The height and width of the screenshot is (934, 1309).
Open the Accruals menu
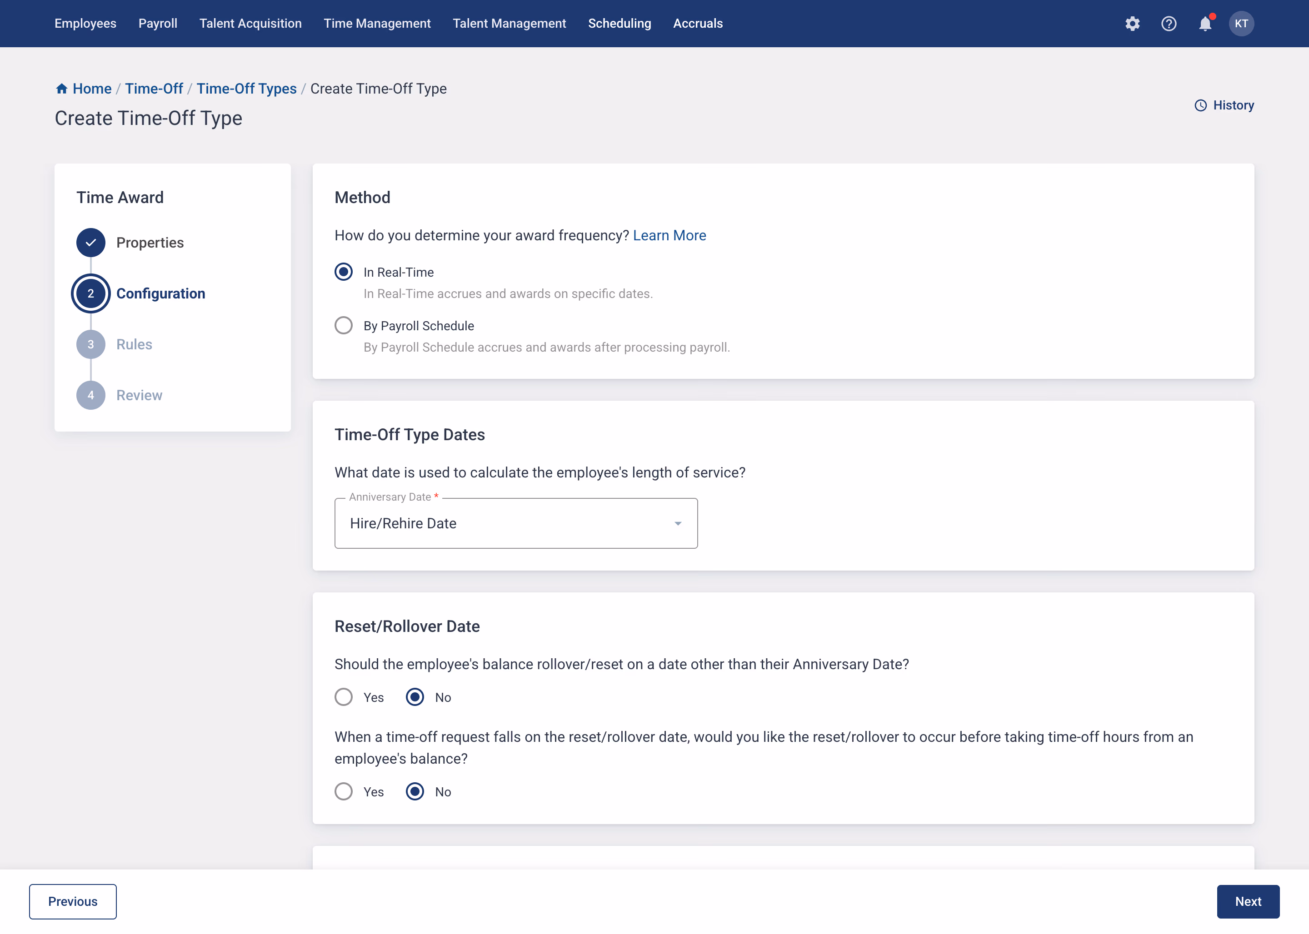coord(697,24)
